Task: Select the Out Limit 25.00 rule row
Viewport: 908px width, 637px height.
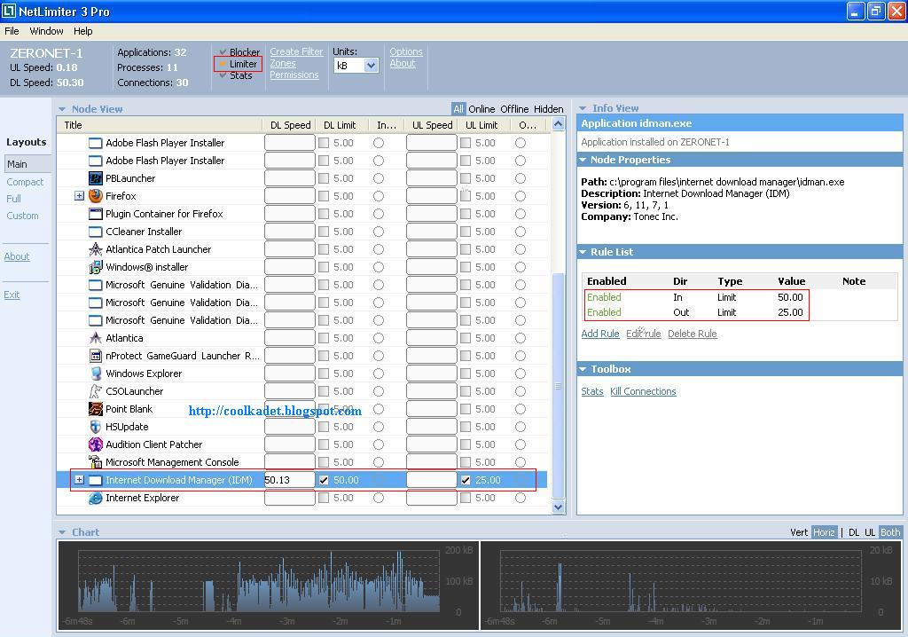Action: [x=695, y=312]
